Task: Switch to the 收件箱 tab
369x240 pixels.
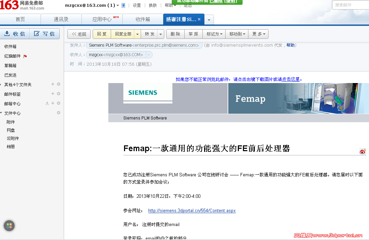Action: [143, 19]
